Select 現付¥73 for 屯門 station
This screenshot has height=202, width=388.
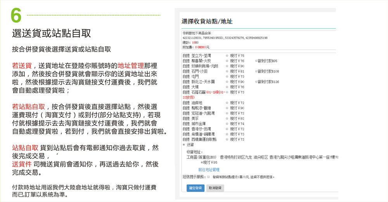point(227,77)
